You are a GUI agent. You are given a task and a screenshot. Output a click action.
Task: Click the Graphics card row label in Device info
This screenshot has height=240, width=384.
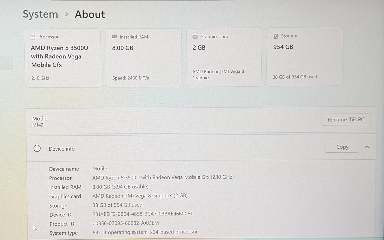pyautogui.click(x=65, y=197)
